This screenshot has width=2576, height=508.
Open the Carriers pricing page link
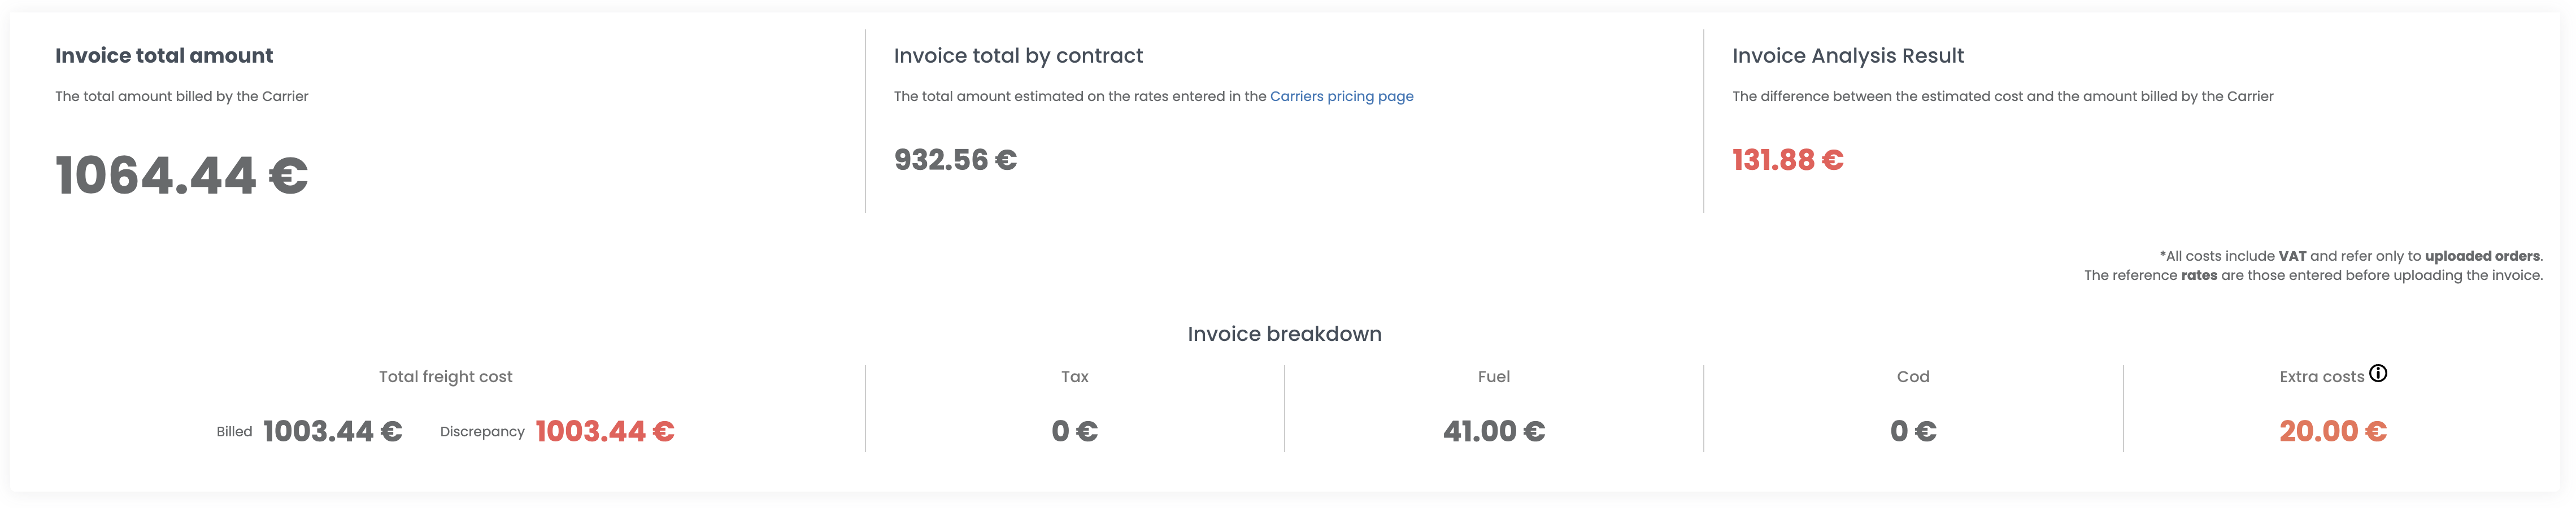click(x=1341, y=96)
